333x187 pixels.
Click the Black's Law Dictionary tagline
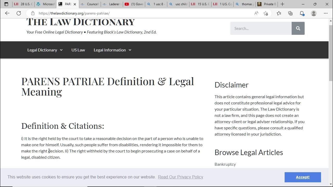[91, 32]
